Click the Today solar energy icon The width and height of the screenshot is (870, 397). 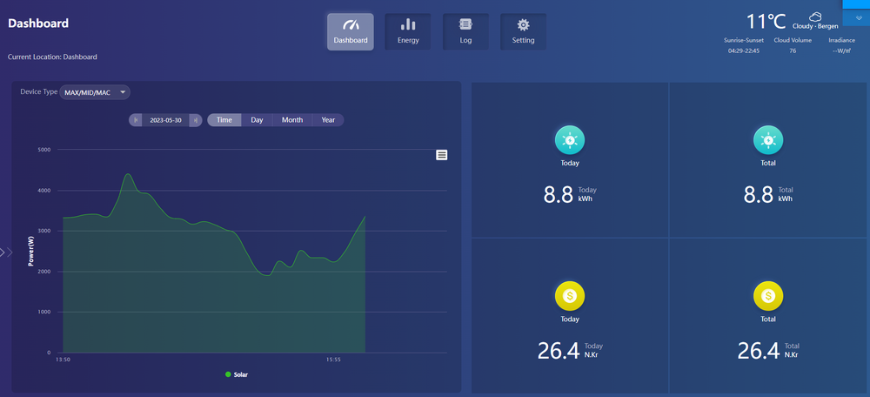(x=570, y=140)
